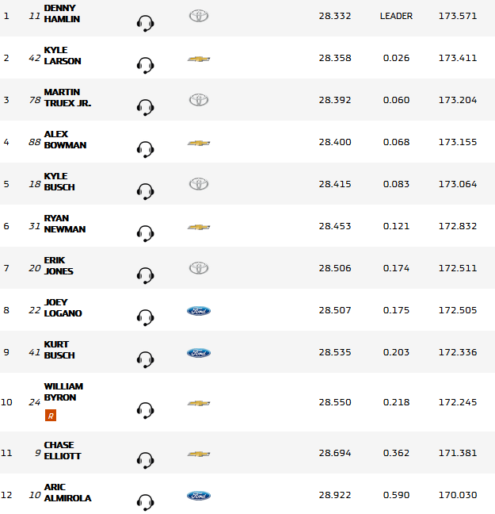495x514 pixels.
Task: Click the Aric Almirola driver name
Action: [67, 493]
